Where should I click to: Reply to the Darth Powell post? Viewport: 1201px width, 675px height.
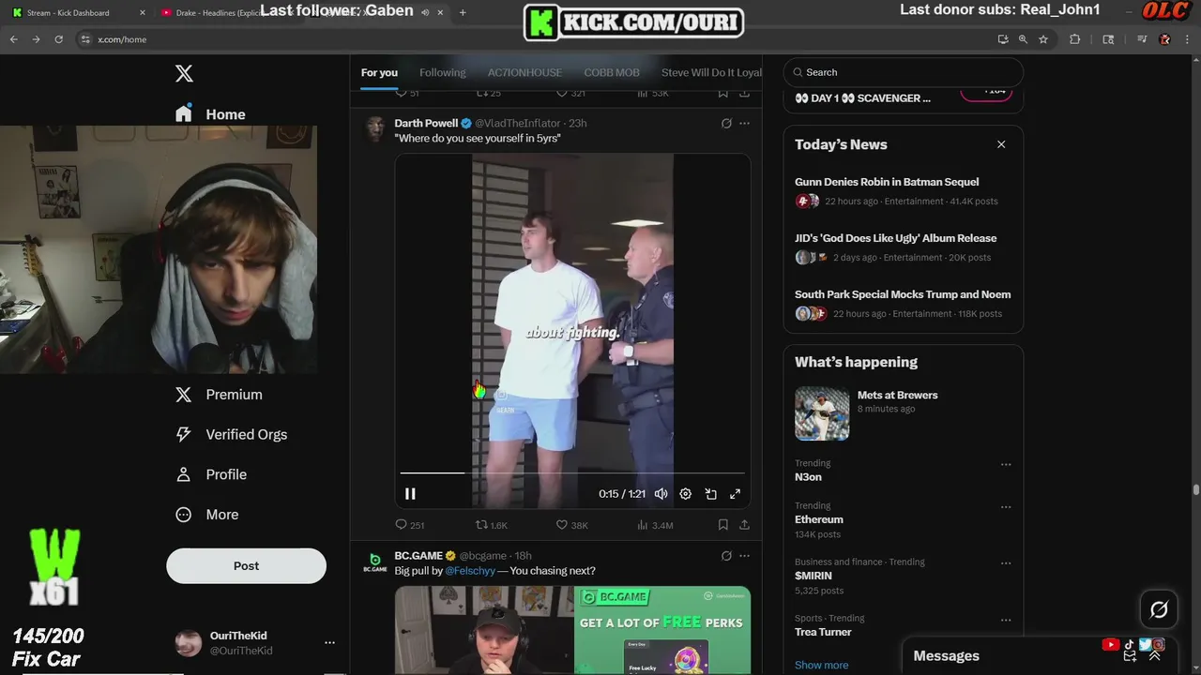click(x=409, y=525)
